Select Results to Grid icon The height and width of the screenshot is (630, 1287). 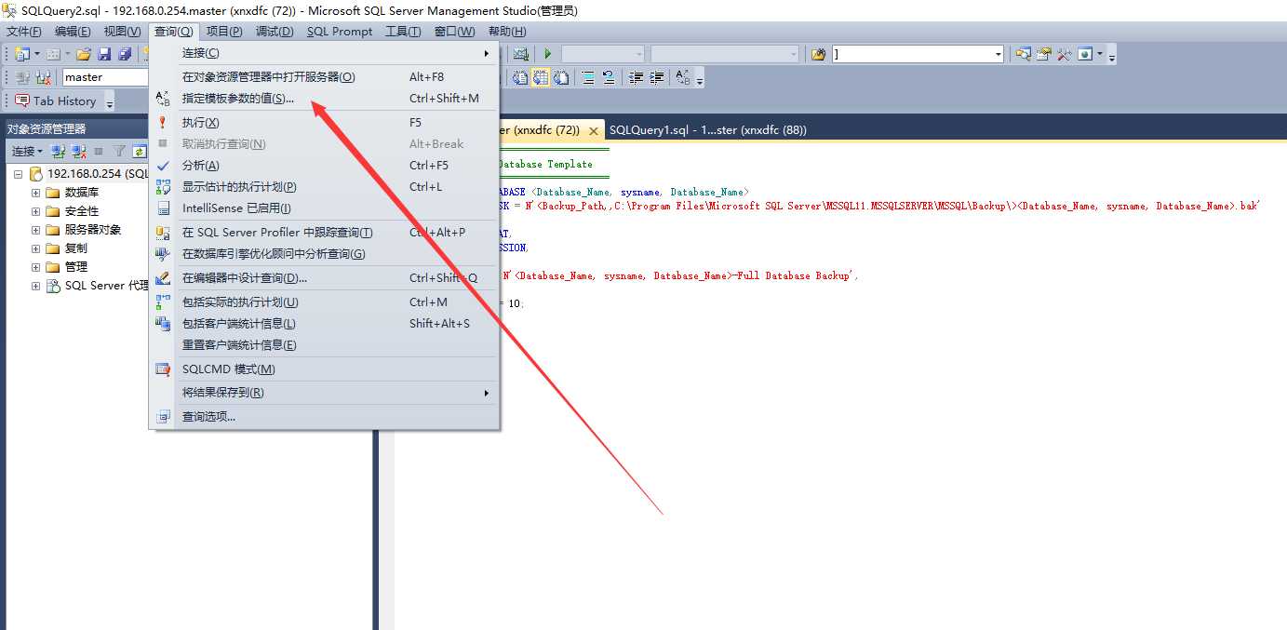(x=541, y=77)
